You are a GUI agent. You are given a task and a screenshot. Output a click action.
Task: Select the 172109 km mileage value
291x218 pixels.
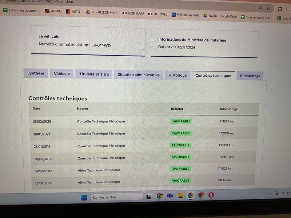[x=226, y=133]
